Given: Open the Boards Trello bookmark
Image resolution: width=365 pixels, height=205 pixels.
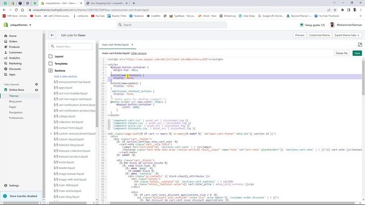Looking at the screenshot, I should click(117, 16).
